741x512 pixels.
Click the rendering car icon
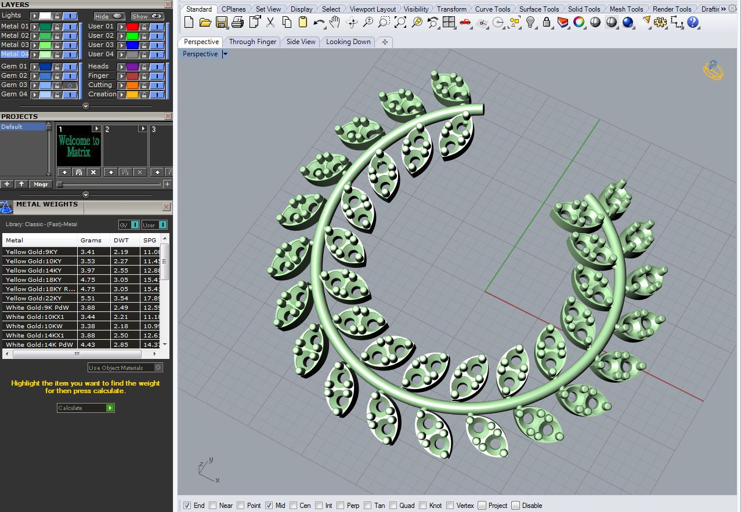pyautogui.click(x=465, y=21)
